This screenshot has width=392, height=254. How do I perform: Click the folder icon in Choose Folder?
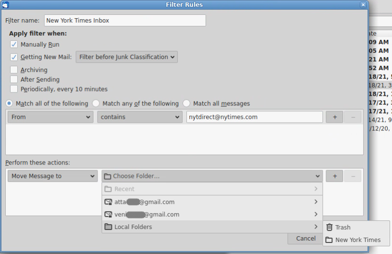pyautogui.click(x=108, y=176)
